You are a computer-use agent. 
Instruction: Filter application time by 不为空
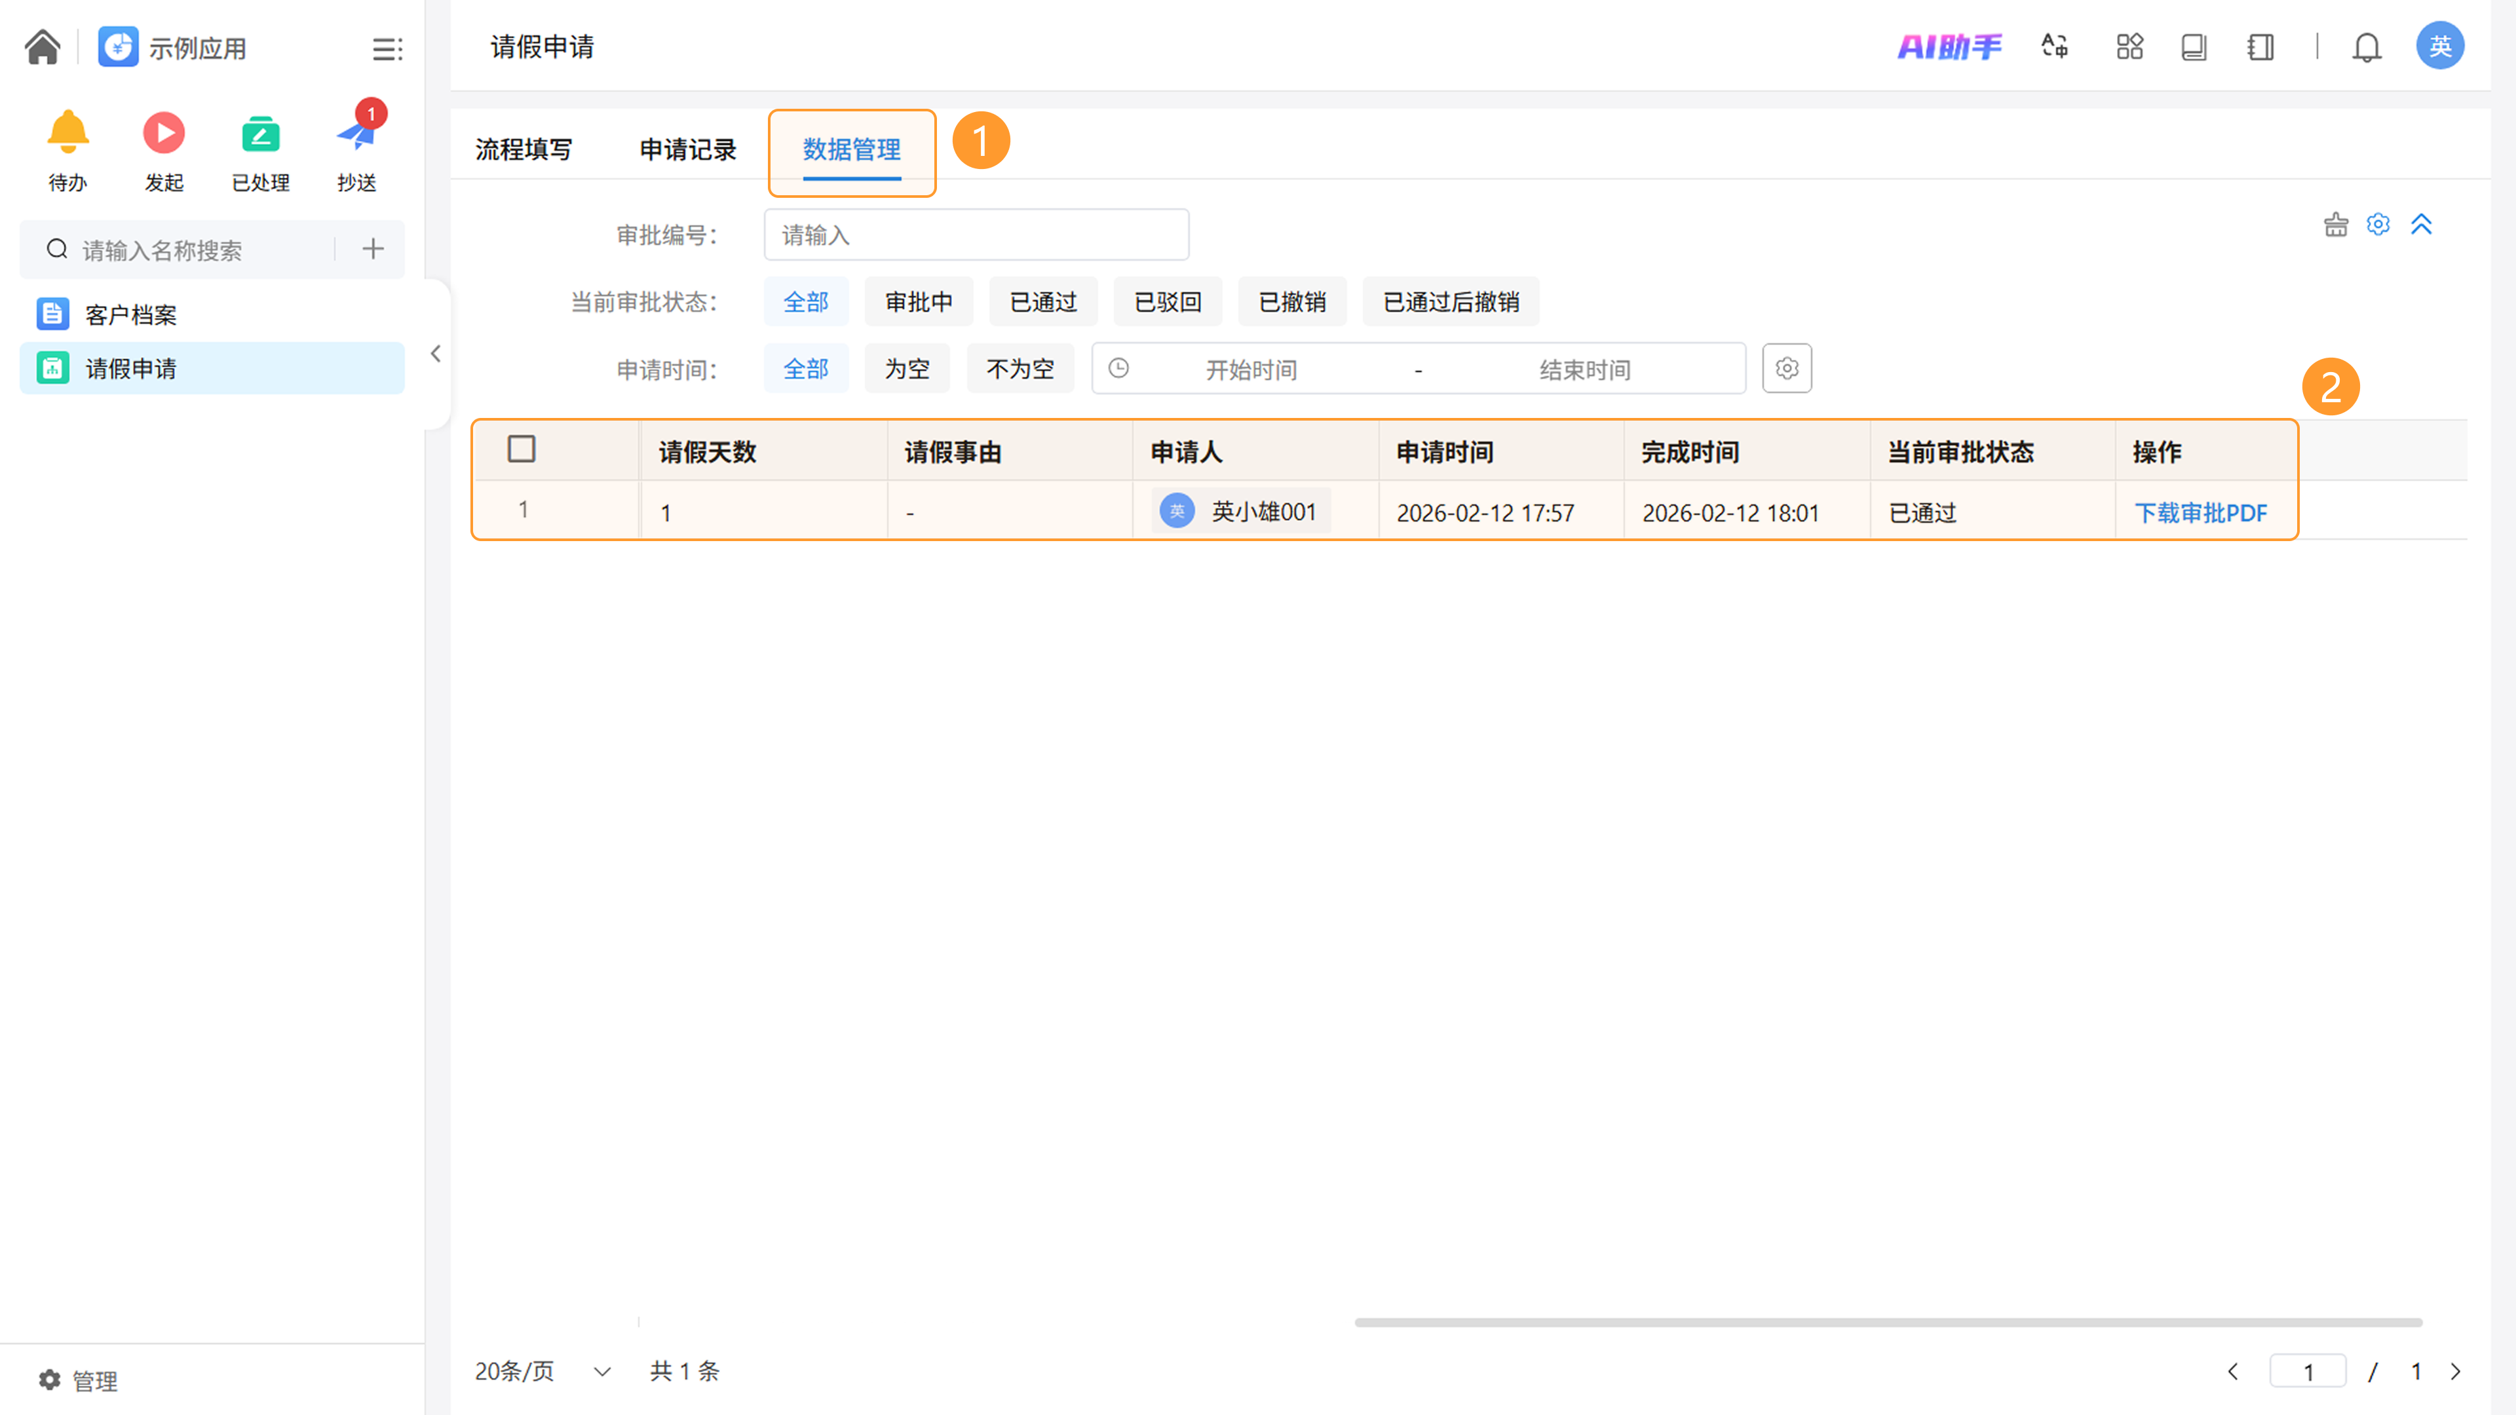(x=1020, y=369)
